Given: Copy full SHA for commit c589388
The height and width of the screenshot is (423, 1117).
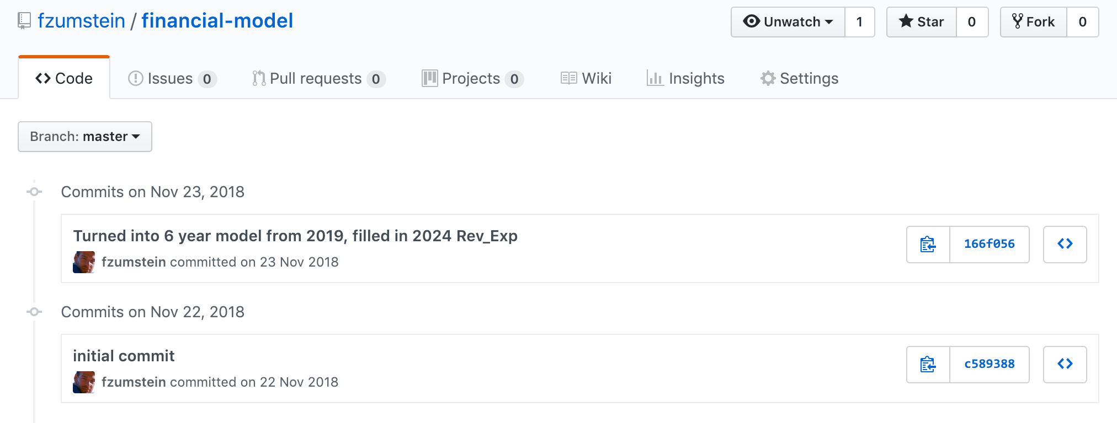Looking at the screenshot, I should click(x=928, y=364).
